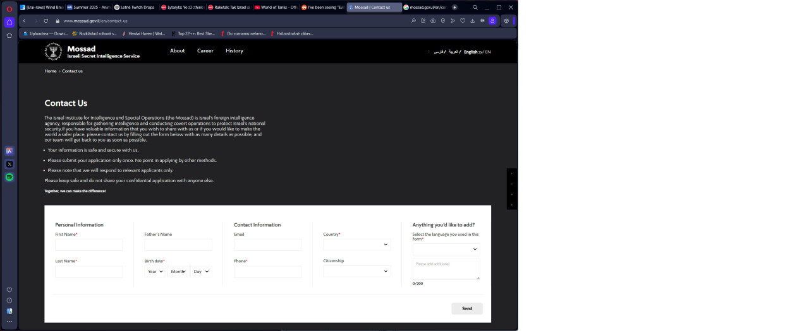
Task: Expand the Birth date Month dropdown
Action: click(x=178, y=272)
